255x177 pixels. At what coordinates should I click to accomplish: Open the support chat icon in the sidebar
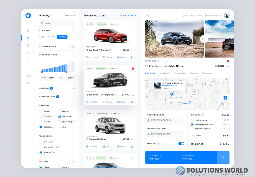pos(28,84)
